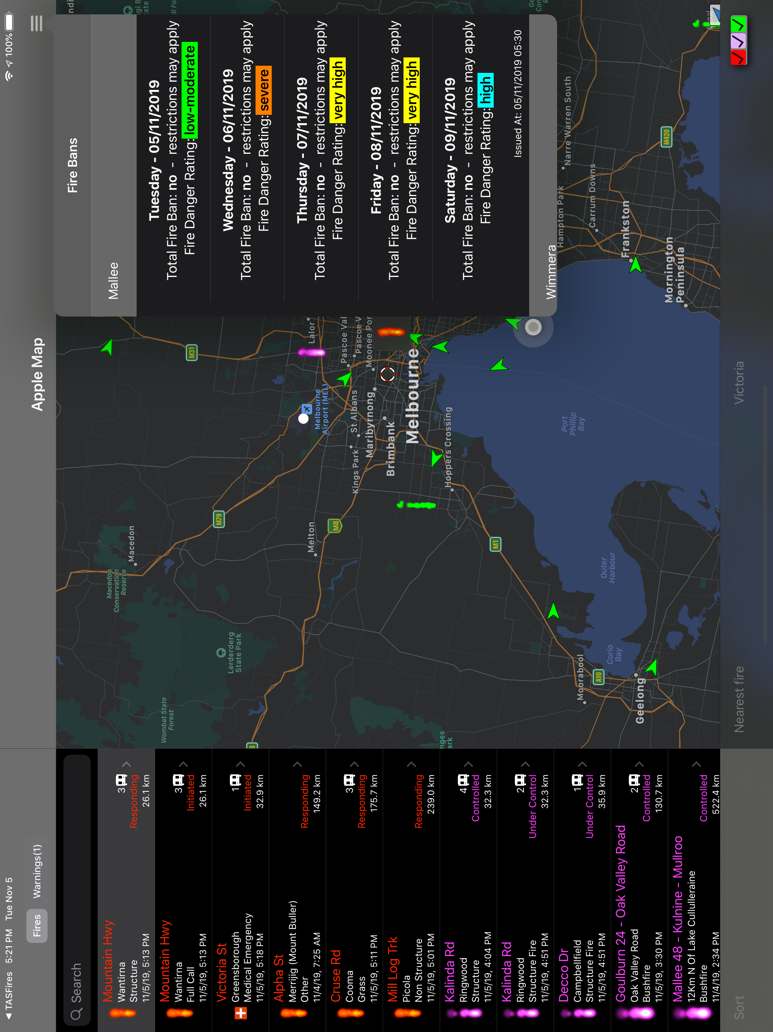773x1032 pixels.
Task: Open details chevron for Decco Dr Campbellfield
Action: [582, 764]
